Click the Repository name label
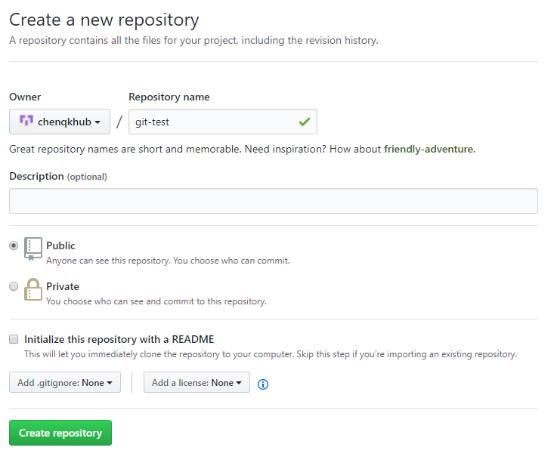 point(169,97)
